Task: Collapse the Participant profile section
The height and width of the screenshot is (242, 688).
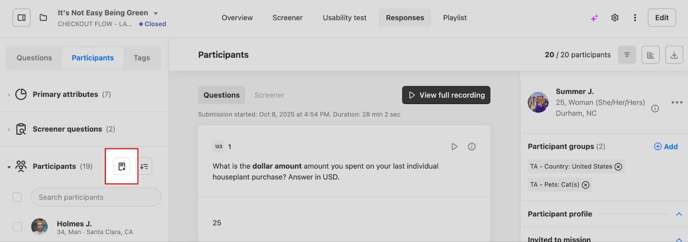Action: [679, 214]
